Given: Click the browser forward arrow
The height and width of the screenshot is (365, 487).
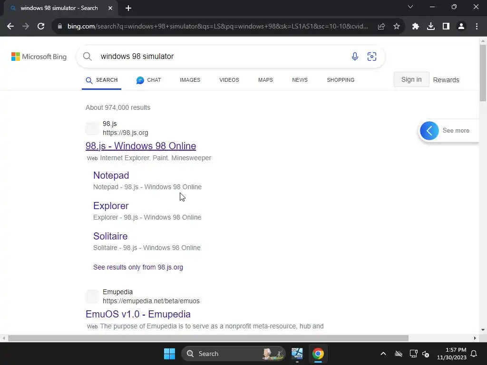Looking at the screenshot, I should pyautogui.click(x=26, y=27).
